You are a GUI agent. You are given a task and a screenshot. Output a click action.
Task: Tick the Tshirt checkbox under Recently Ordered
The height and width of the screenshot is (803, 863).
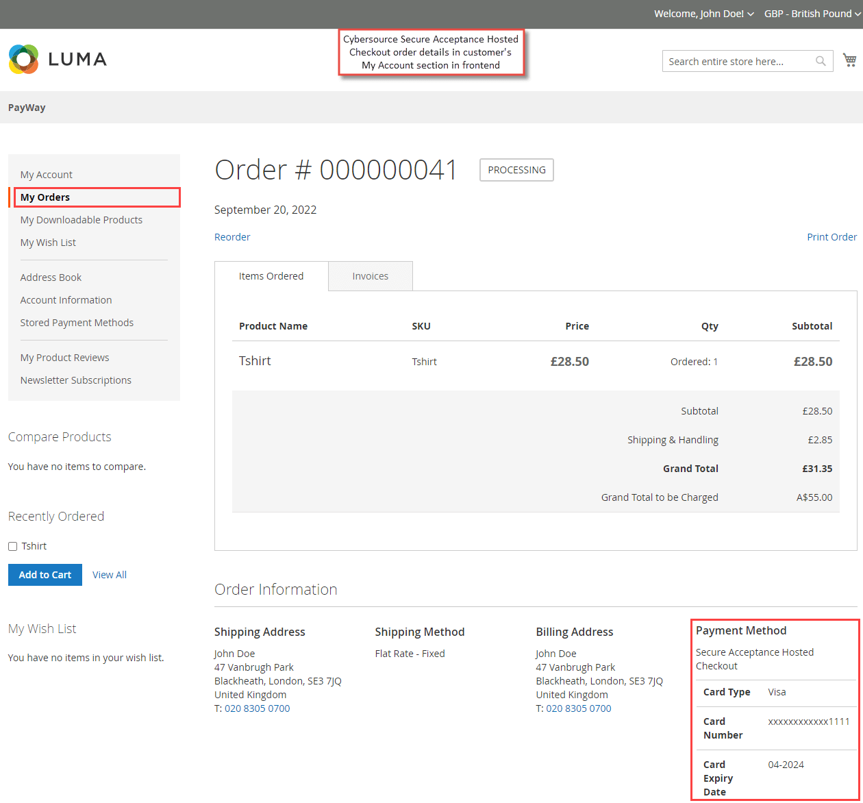coord(12,547)
